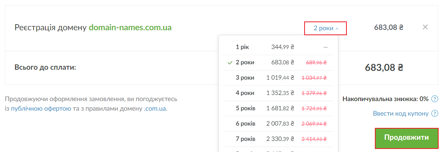Image resolution: width=444 pixels, height=152 pixels.
Task: Remove domain from cart with X icon
Action: pos(425,27)
